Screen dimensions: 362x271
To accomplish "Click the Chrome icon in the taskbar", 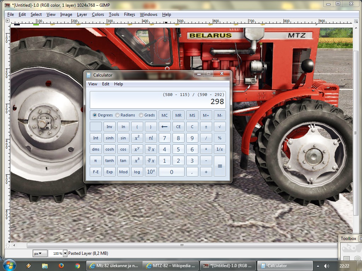I will click(77, 266).
